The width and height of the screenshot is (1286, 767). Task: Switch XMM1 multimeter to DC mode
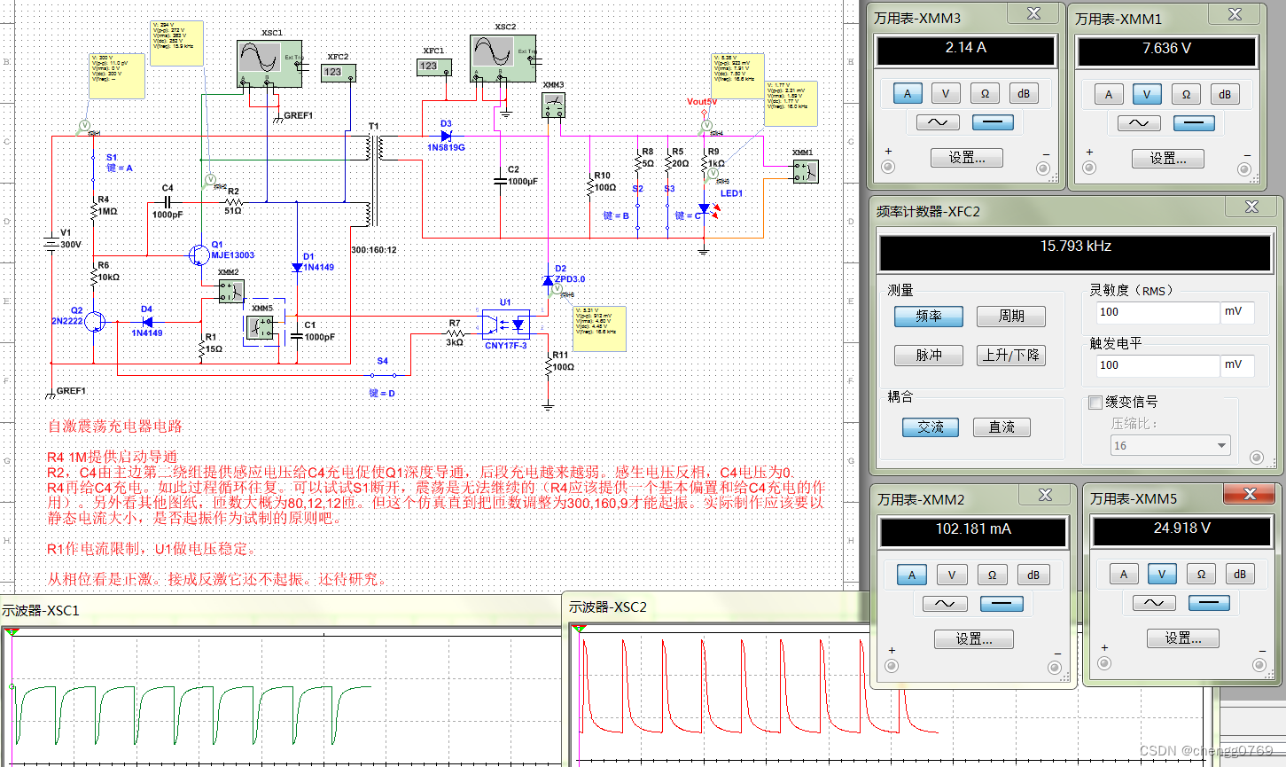tap(1194, 122)
